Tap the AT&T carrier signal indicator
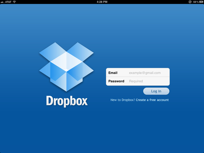Image resolution: width=204 pixels, height=153 pixels. [x=6, y=2]
